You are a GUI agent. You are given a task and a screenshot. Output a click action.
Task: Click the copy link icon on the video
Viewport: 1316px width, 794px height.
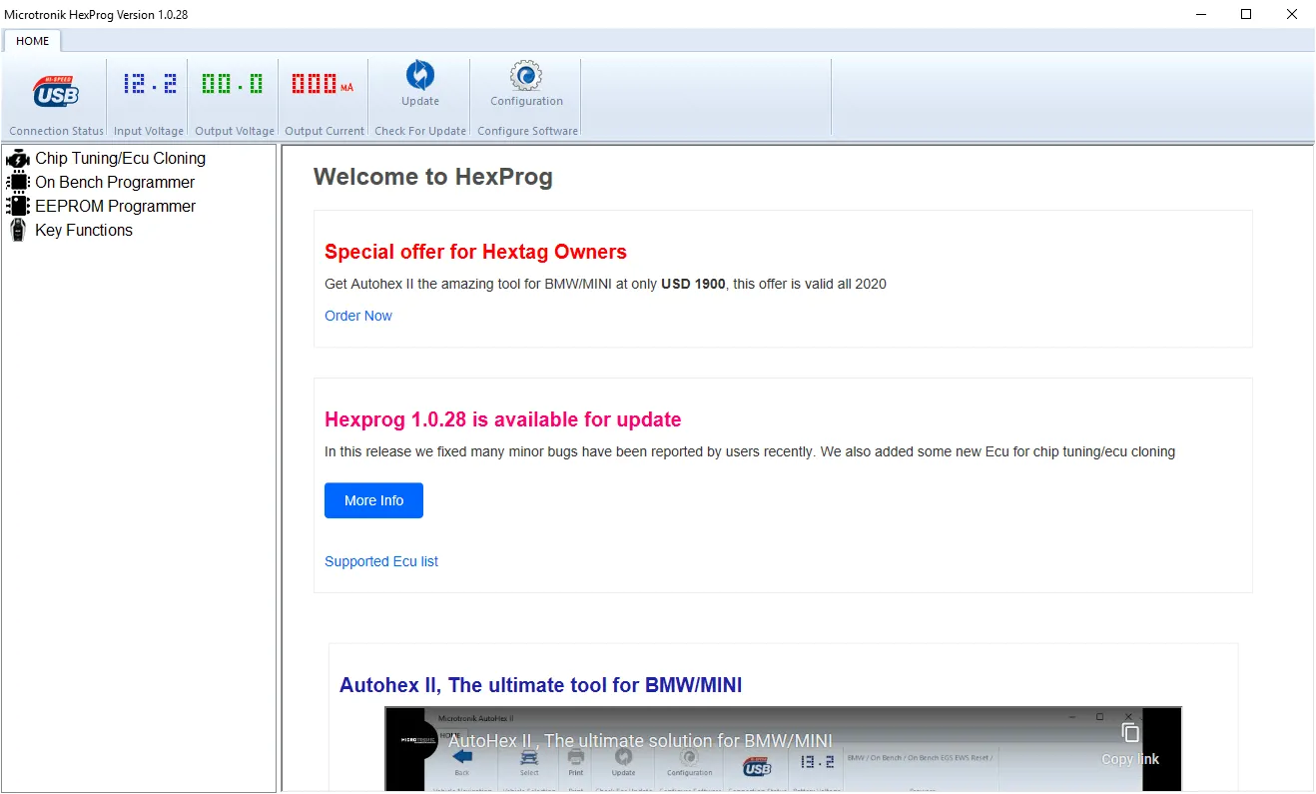tap(1130, 733)
